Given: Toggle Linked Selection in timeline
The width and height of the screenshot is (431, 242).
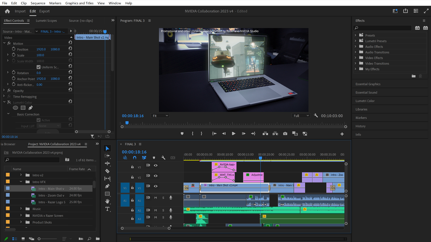Looking at the screenshot, I should pyautogui.click(x=144, y=158).
